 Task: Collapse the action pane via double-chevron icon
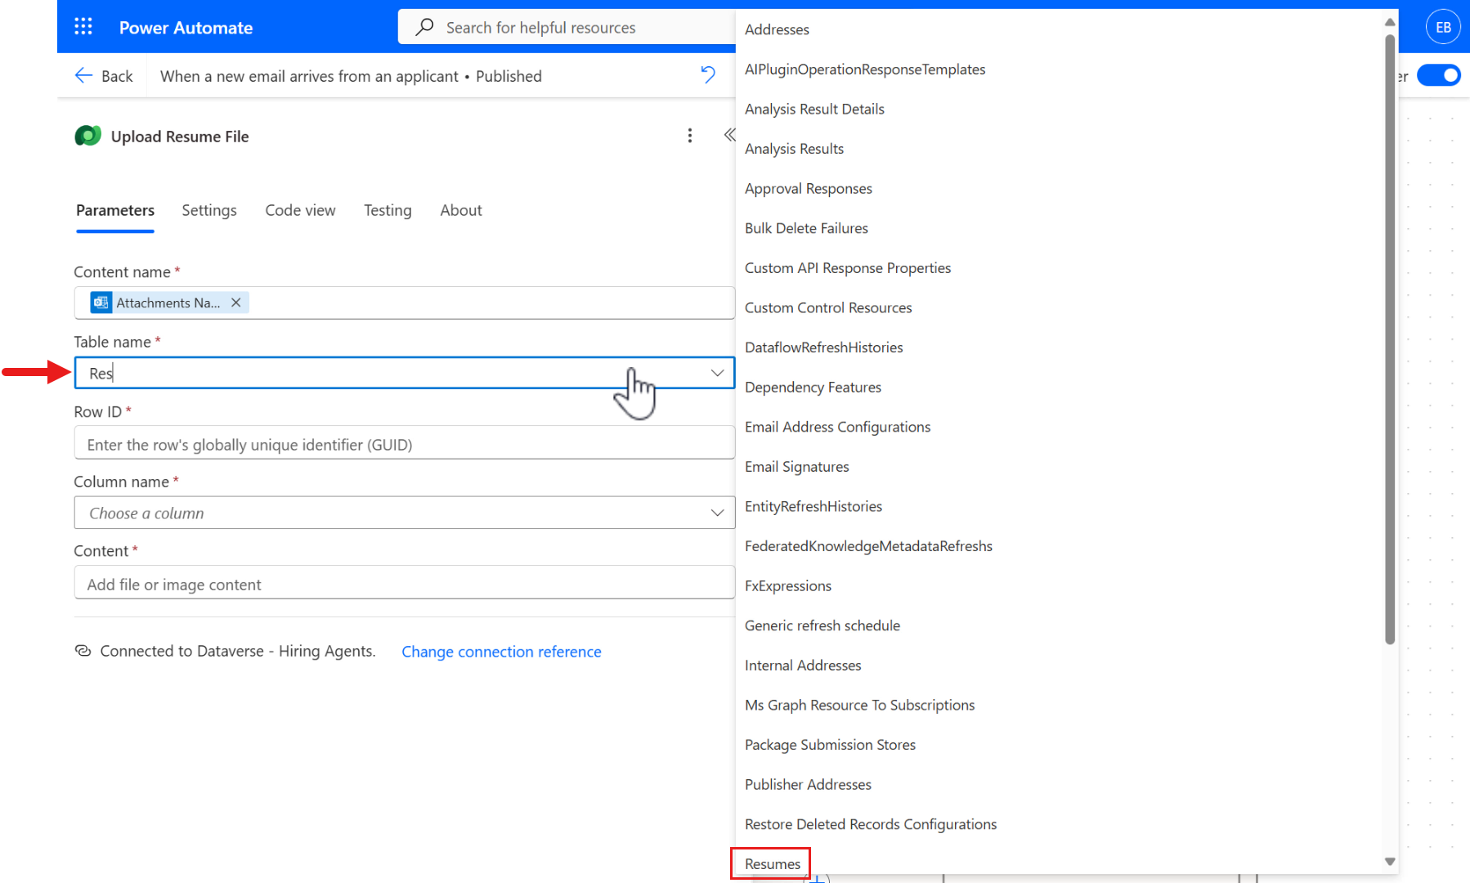coord(729,135)
